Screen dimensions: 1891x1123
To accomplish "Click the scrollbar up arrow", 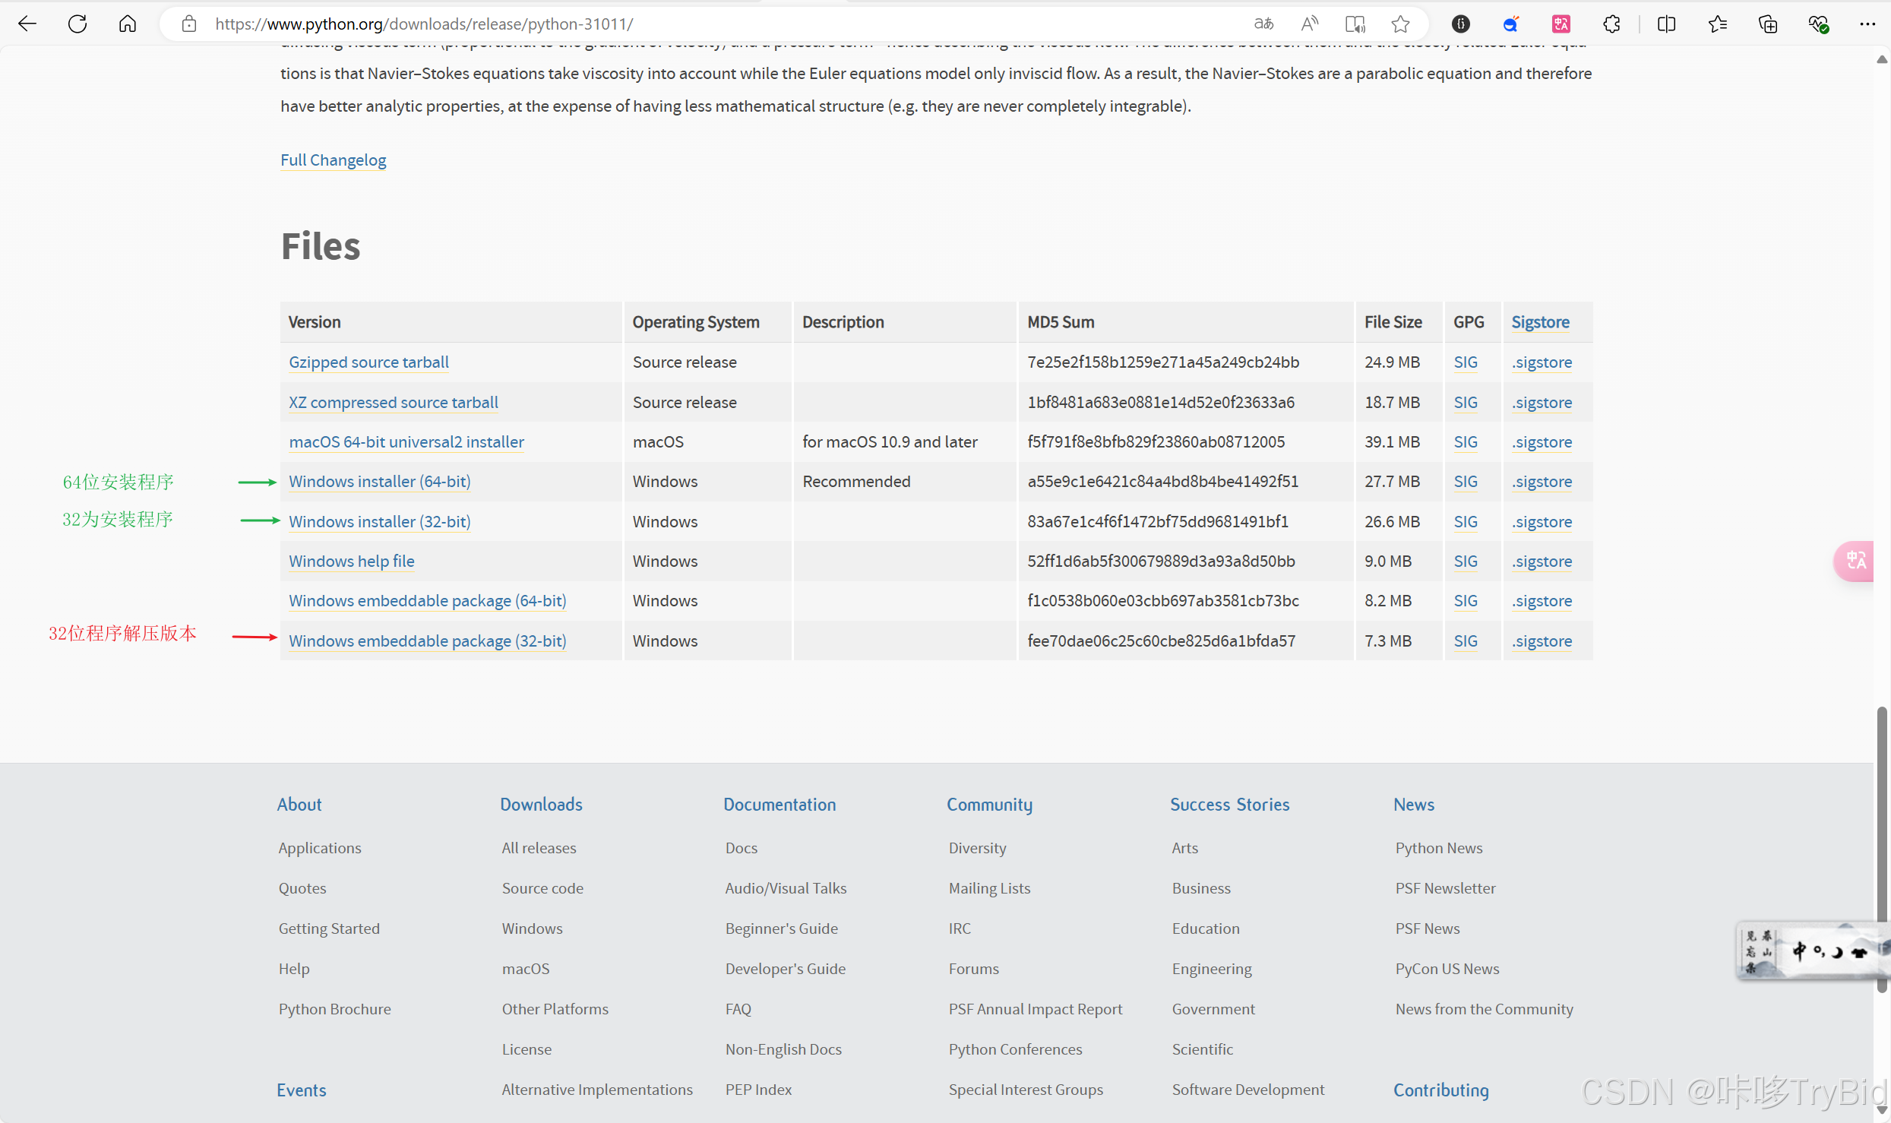I will pos(1881,59).
